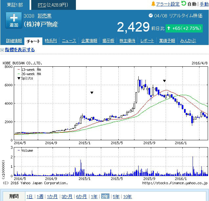Click the green +65(+2.75%) change badge
Screen dimensions: 209x201
(184, 28)
